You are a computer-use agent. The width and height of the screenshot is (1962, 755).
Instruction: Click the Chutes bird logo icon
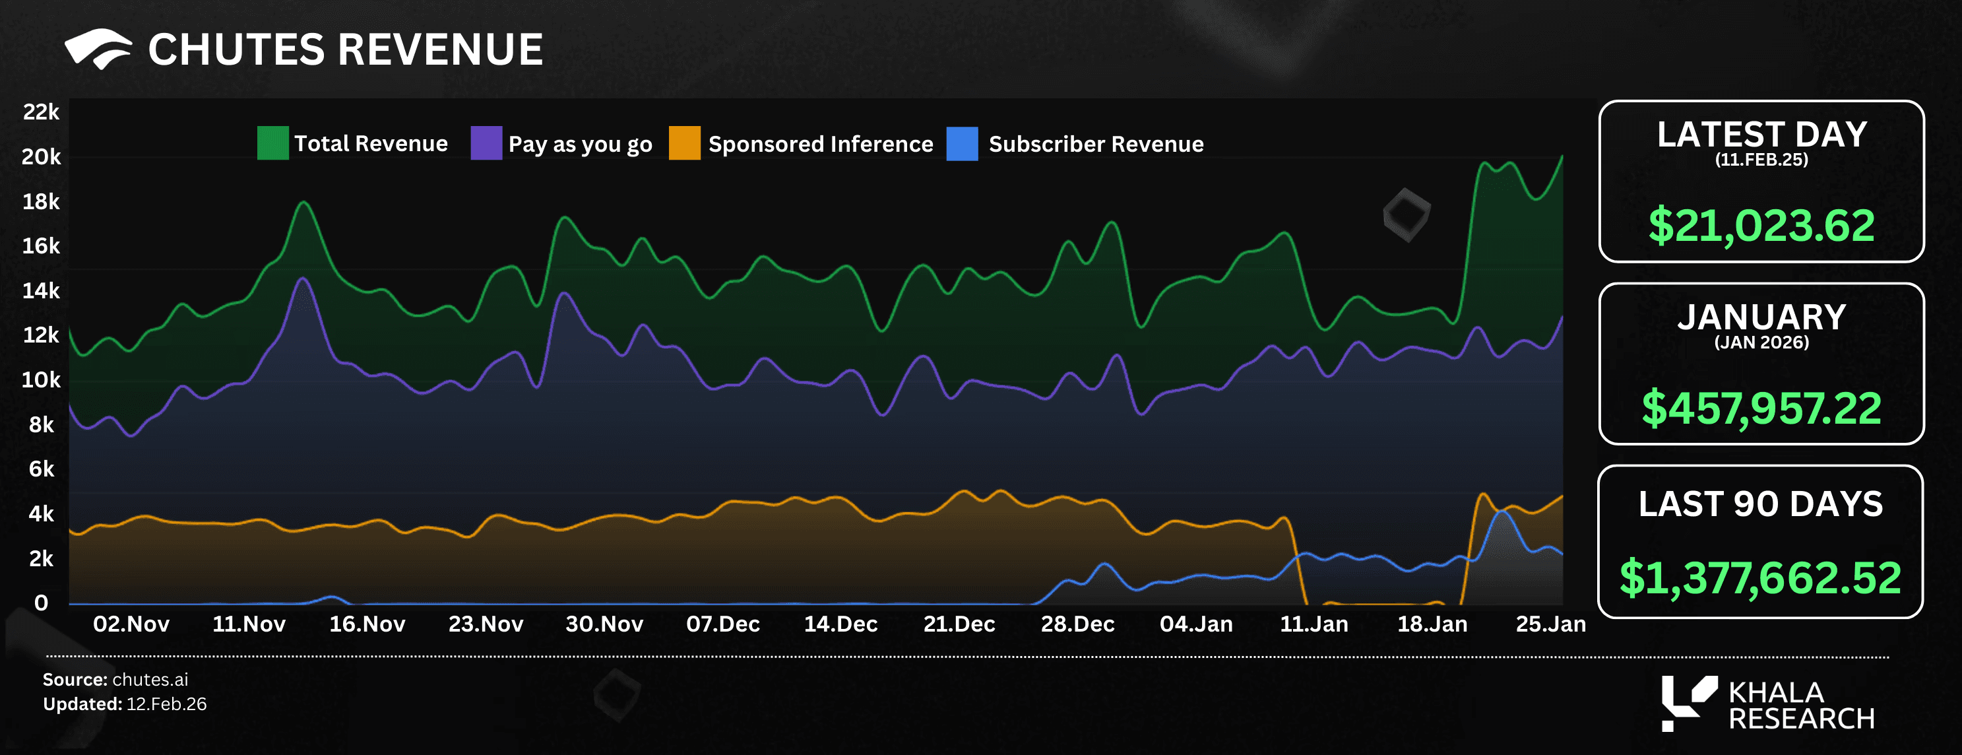point(98,49)
